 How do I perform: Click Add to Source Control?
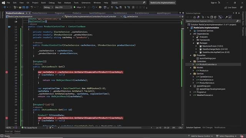201,136
